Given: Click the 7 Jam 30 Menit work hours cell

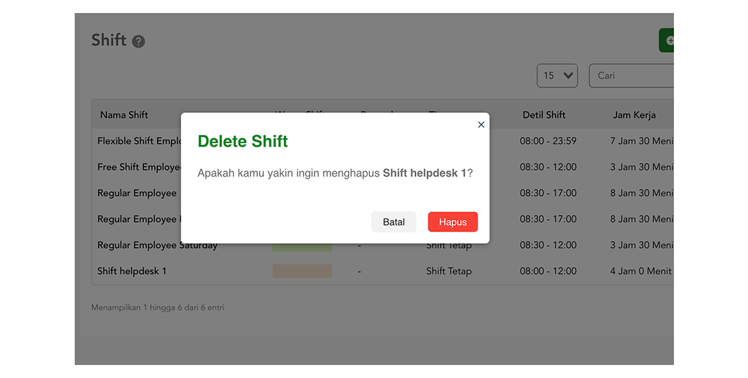Looking at the screenshot, I should click(x=642, y=141).
